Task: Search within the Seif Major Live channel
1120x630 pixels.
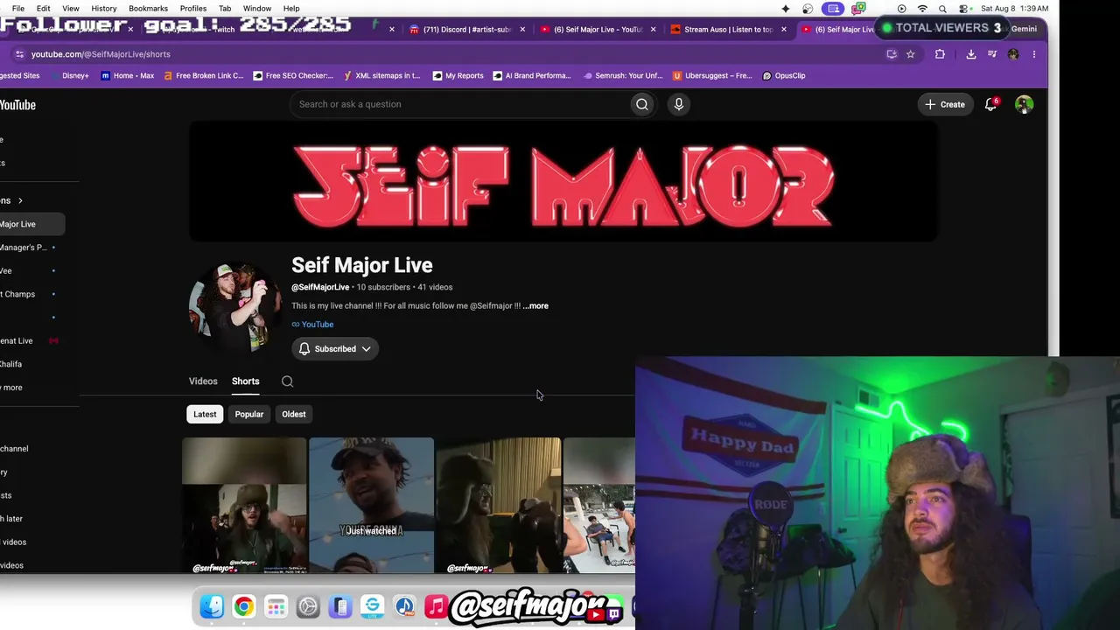Action: [x=287, y=381]
